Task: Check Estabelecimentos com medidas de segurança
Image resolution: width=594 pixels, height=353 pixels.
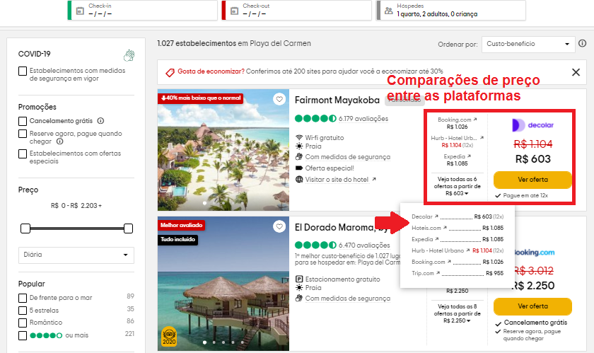Action: [23, 71]
